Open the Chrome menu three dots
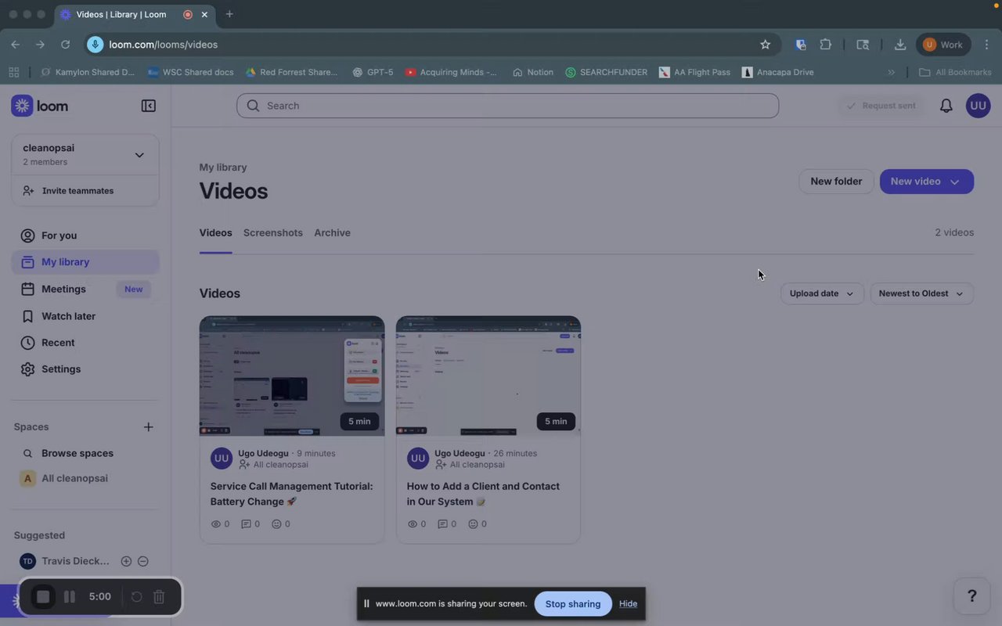This screenshot has width=1002, height=626. [x=987, y=45]
